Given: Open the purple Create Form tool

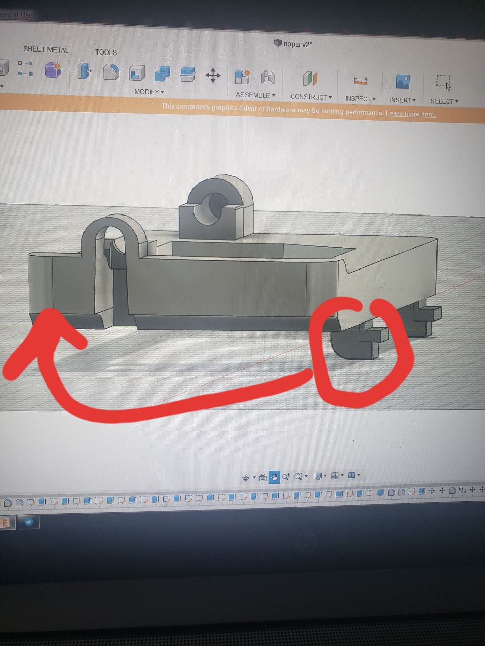Looking at the screenshot, I should pyautogui.click(x=53, y=69).
